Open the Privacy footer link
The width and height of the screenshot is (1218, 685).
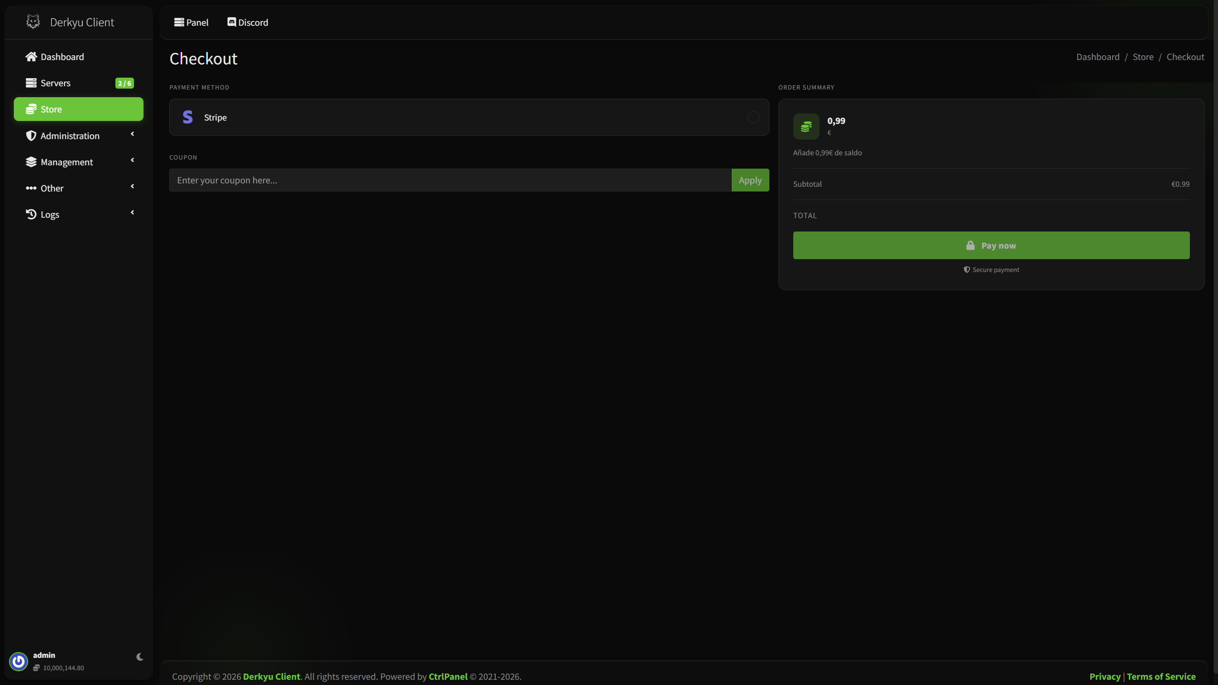(x=1105, y=676)
